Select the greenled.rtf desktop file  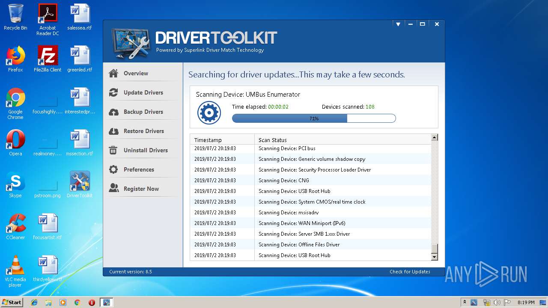[80, 59]
